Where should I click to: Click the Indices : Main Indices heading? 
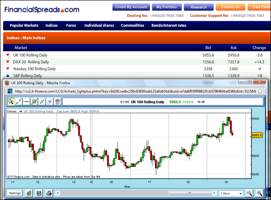coord(26,38)
